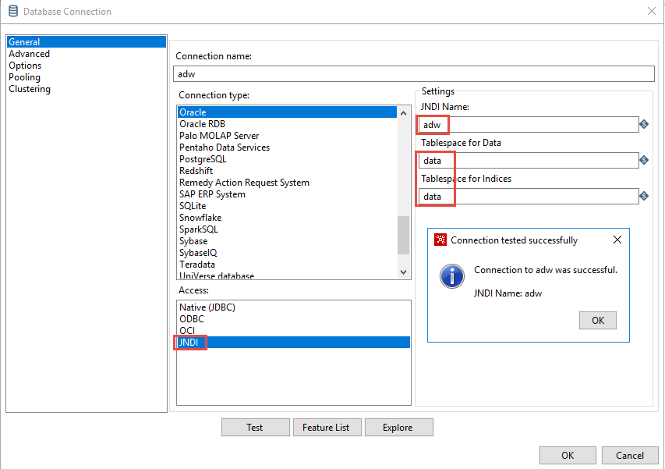Close the Connection tested successfully popup
Viewport: 665px width, 469px height.
click(617, 240)
